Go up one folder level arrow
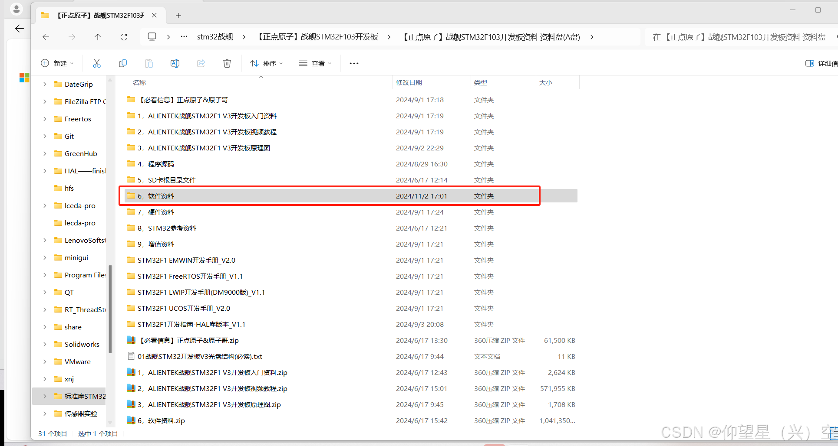Image resolution: width=838 pixels, height=446 pixels. pyautogui.click(x=98, y=37)
